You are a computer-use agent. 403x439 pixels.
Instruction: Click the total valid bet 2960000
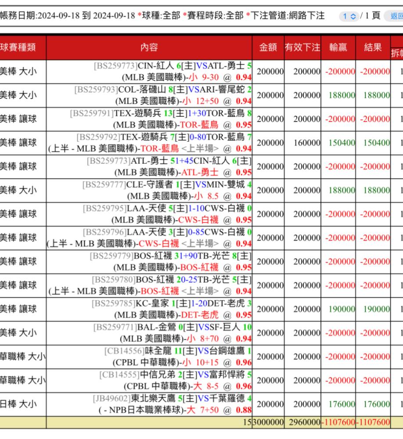[x=305, y=422]
